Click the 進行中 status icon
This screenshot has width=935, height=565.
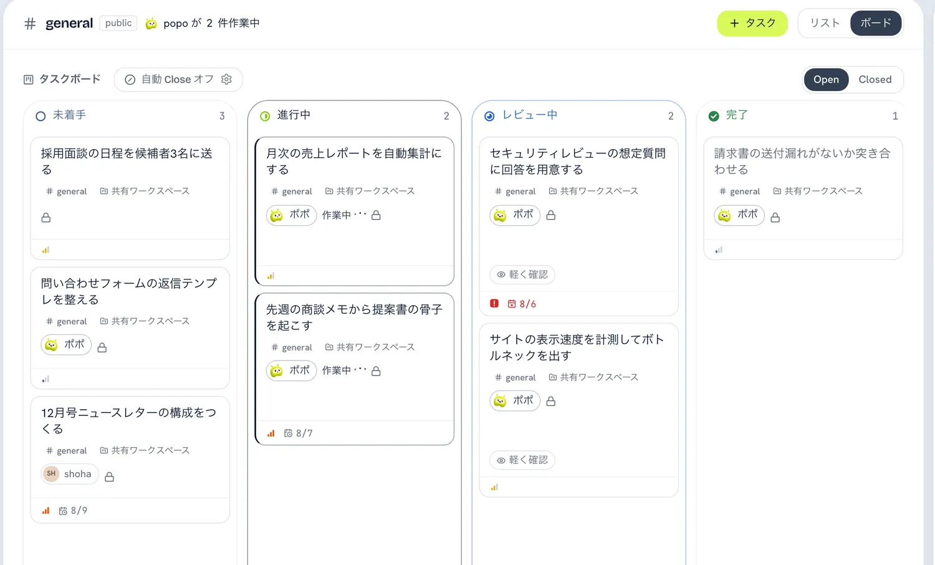click(x=265, y=116)
